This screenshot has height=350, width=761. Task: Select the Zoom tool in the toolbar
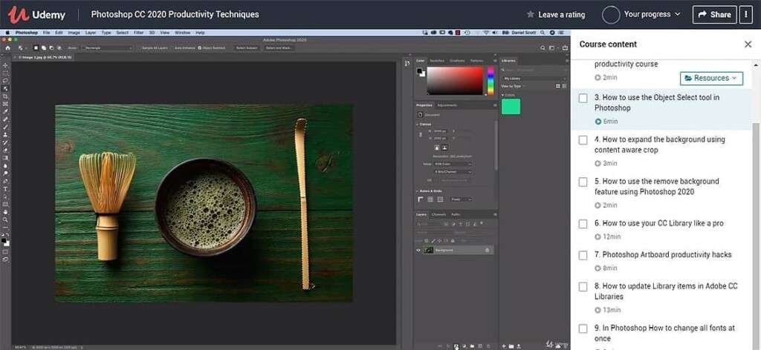point(5,219)
